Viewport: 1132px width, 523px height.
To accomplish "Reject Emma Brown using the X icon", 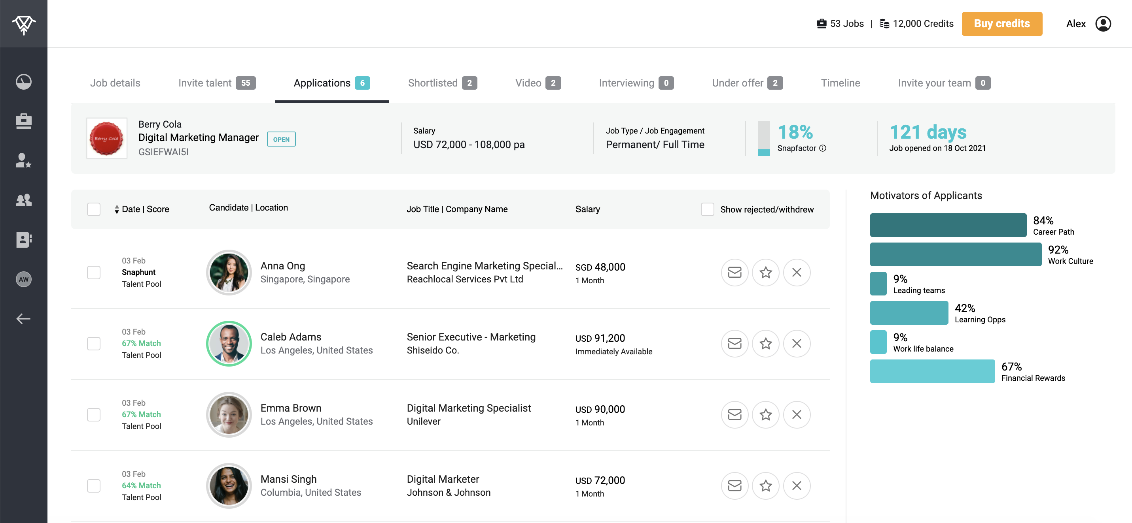I will pyautogui.click(x=797, y=414).
